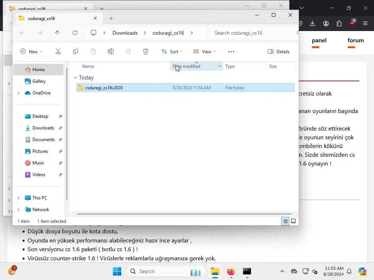Open Downloads in the sidebar
Viewport: 374px width, 280px height.
pos(43,128)
